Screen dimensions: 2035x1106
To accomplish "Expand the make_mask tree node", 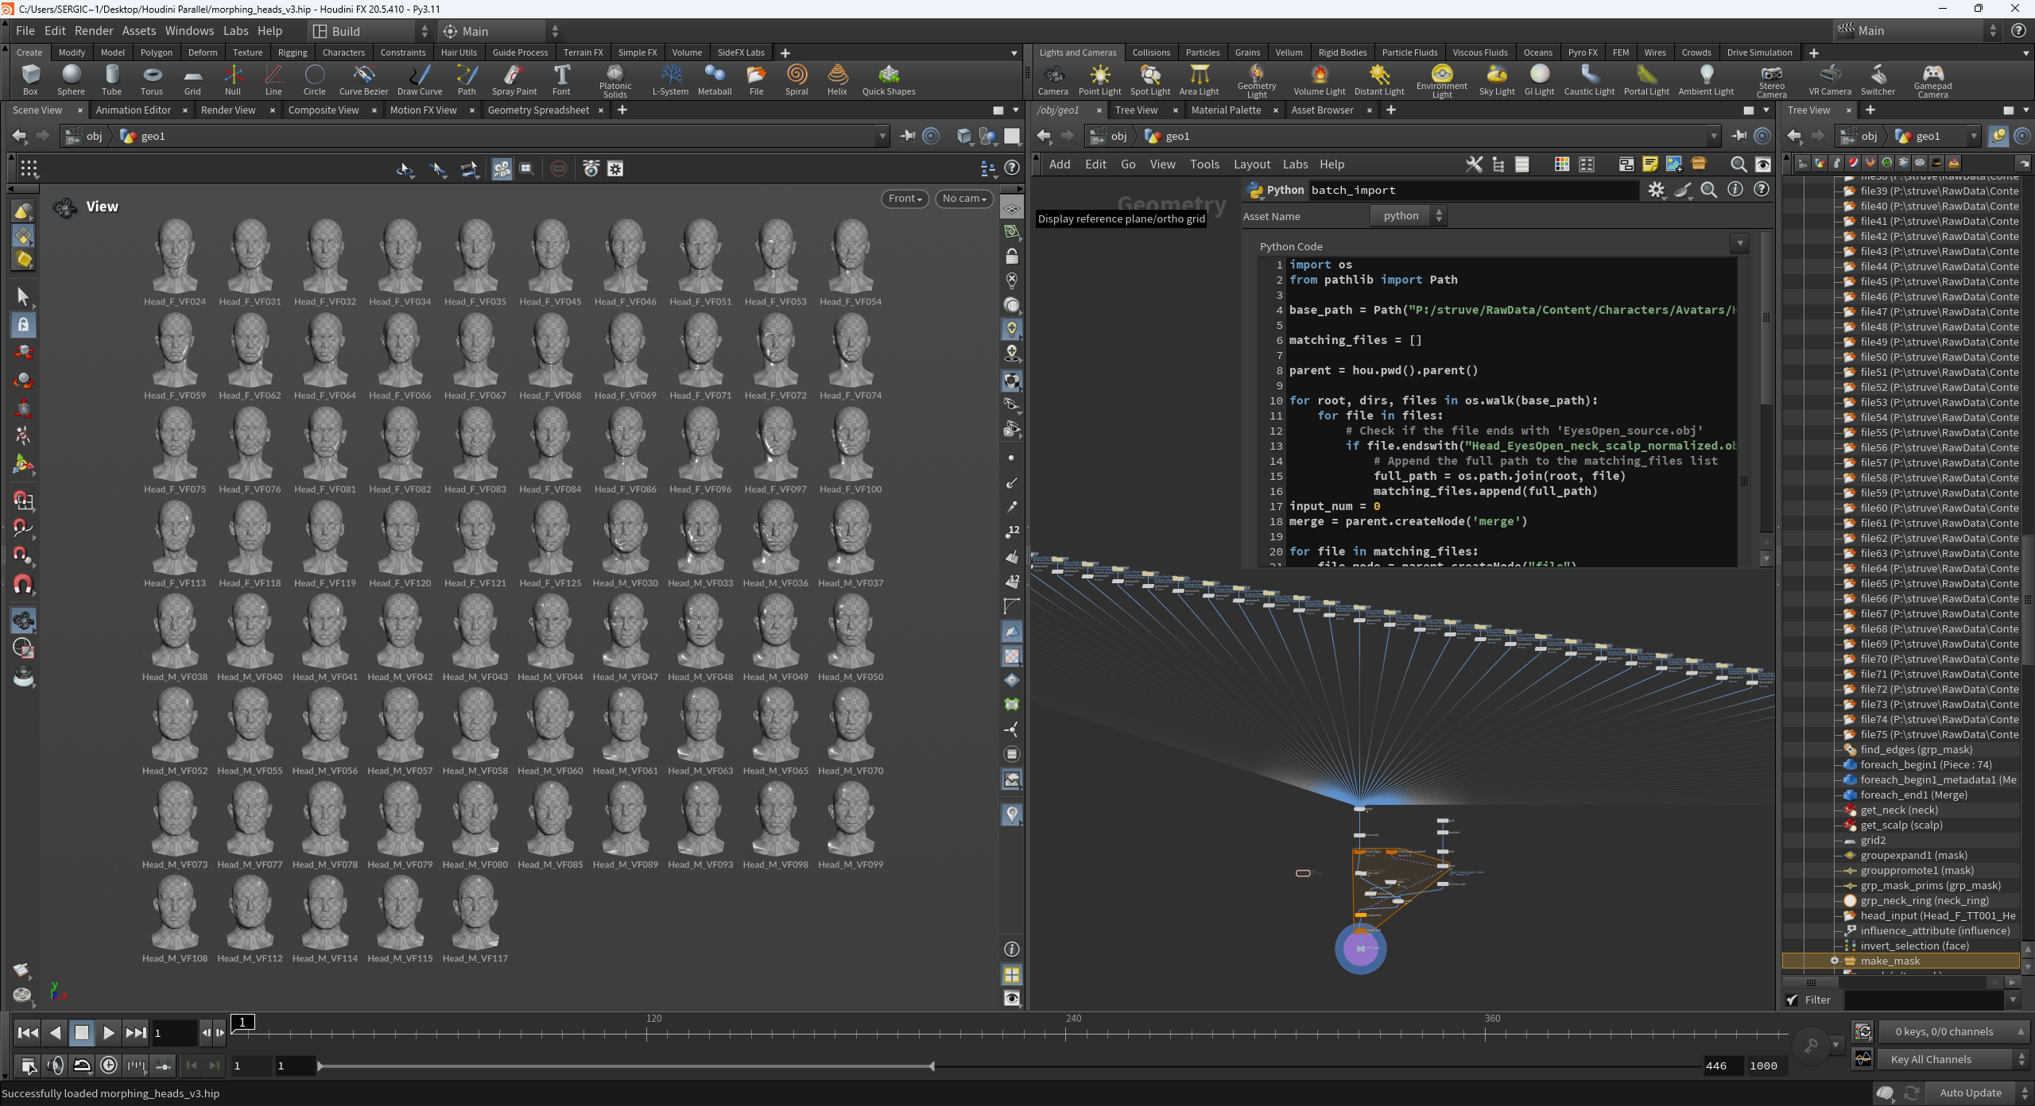I will [x=1834, y=961].
